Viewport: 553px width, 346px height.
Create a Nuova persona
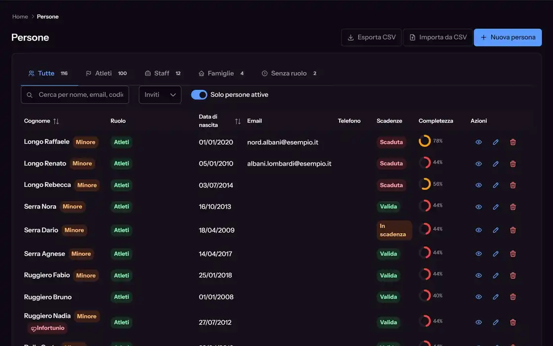[508, 38]
